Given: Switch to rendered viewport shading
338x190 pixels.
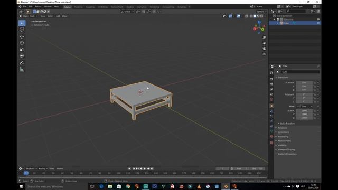Looking at the screenshot, I should pyautogui.click(x=261, y=16).
